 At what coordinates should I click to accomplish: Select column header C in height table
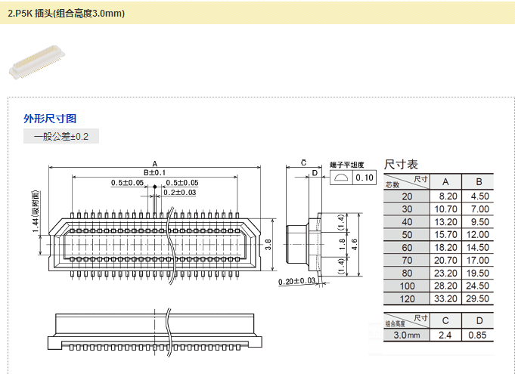tap(445, 320)
